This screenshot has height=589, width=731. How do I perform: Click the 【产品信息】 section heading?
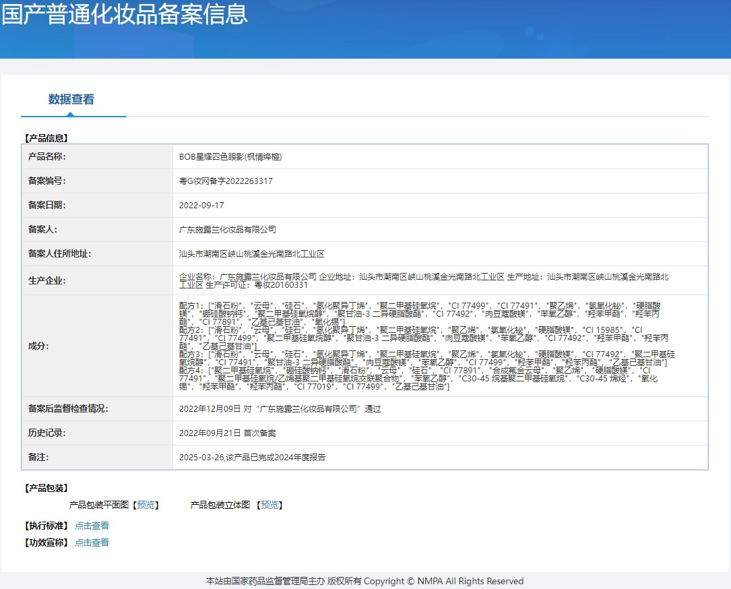pos(46,138)
